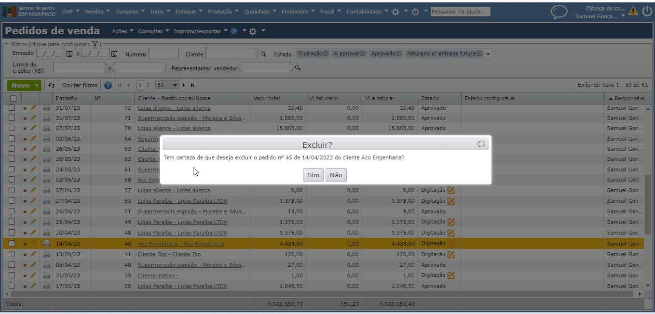655x314 pixels.
Task: Open the Vendas menu
Action: point(97,12)
